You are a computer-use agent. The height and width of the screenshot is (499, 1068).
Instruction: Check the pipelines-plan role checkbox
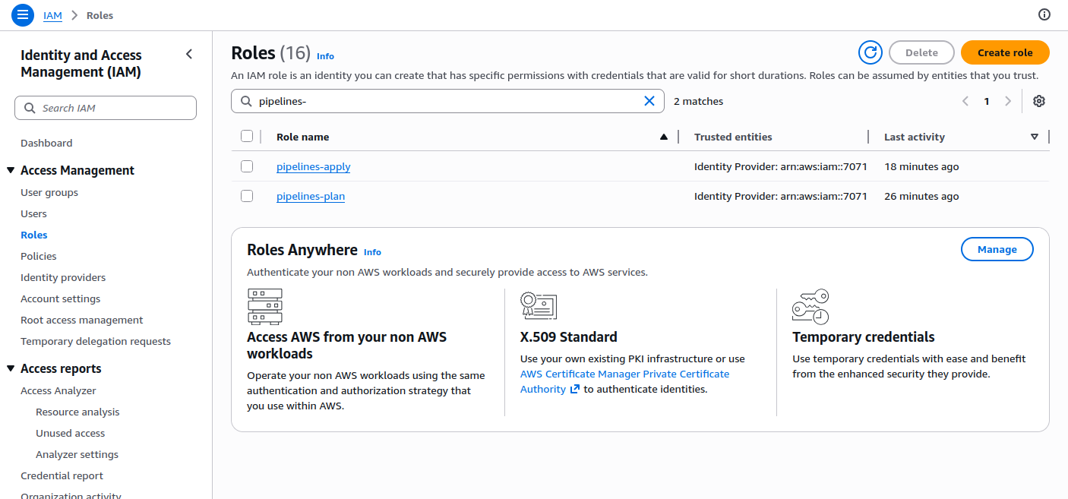[247, 195]
